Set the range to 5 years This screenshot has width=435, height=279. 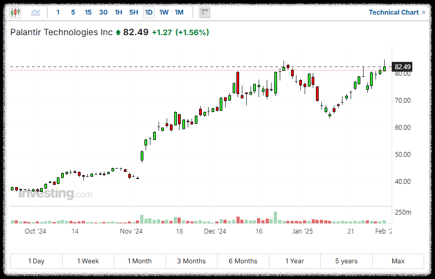pos(346,261)
